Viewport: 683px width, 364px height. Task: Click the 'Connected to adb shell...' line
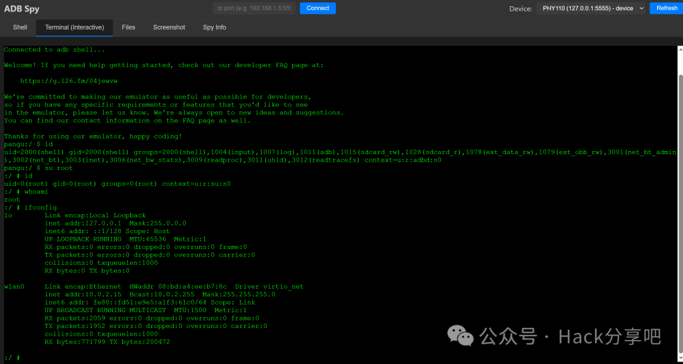(54, 50)
